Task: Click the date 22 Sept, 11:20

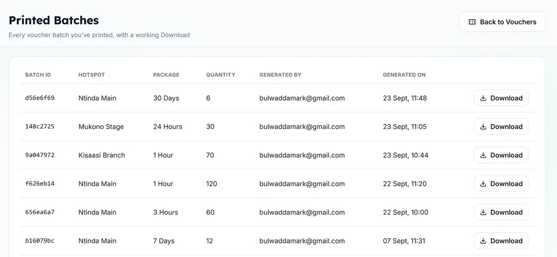Action: click(404, 184)
